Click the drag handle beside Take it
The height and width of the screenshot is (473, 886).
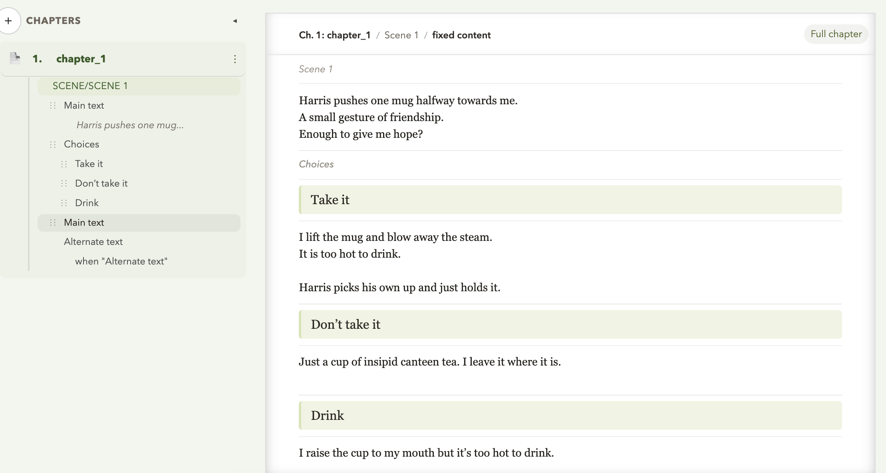point(64,164)
